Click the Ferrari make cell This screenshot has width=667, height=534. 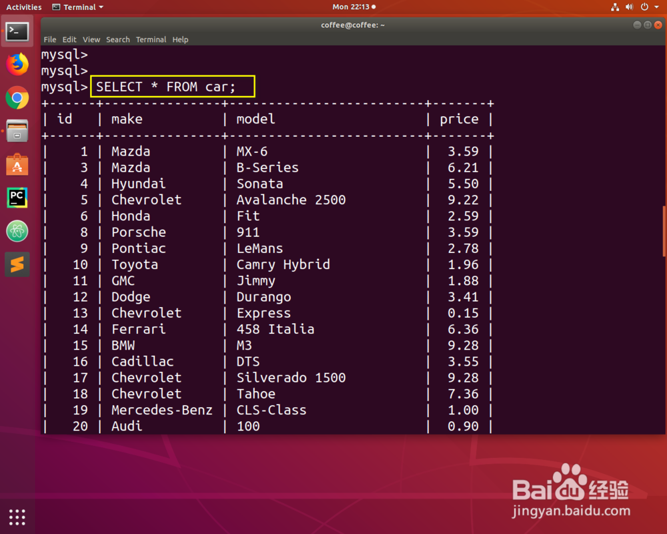coord(138,330)
